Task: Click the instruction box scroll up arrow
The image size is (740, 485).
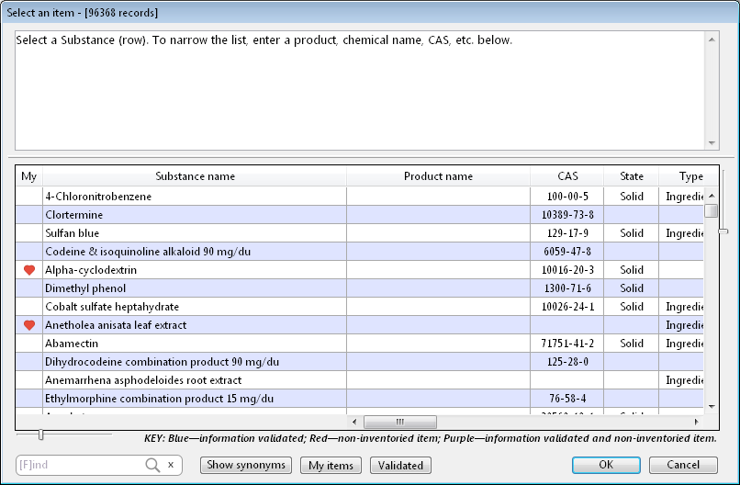Action: click(712, 39)
